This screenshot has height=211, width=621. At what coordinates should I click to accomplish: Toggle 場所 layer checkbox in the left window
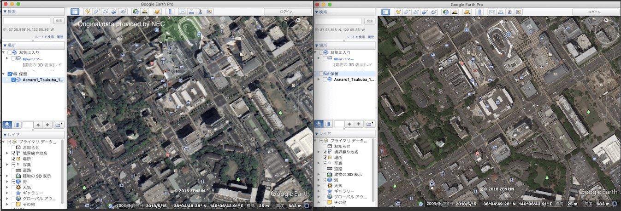[13, 159]
